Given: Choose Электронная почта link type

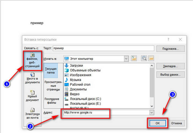Looking at the screenshot, I should click(32, 113).
